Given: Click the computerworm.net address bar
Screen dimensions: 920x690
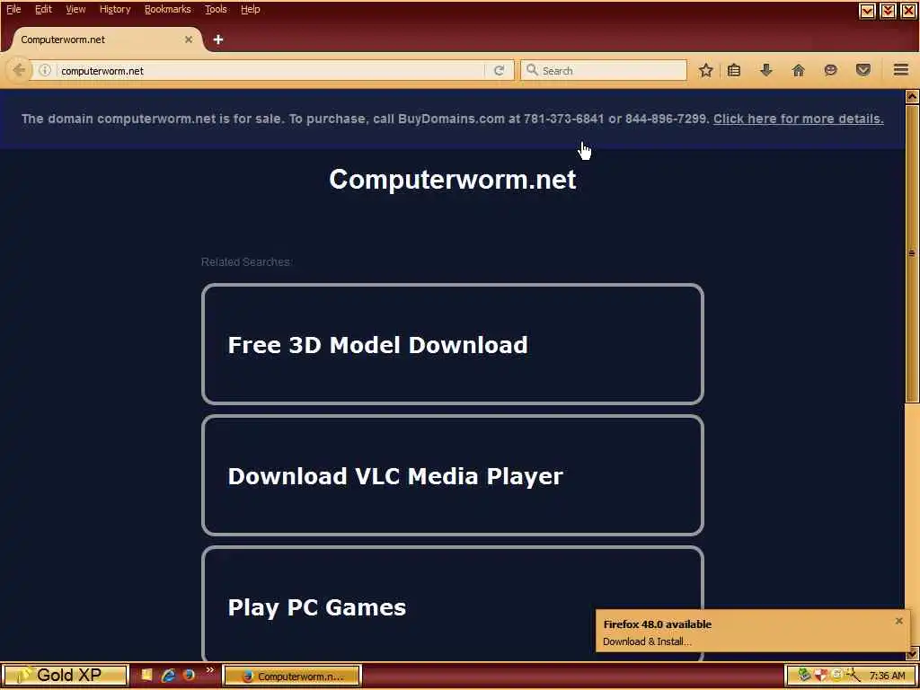Looking at the screenshot, I should pyautogui.click(x=270, y=70).
